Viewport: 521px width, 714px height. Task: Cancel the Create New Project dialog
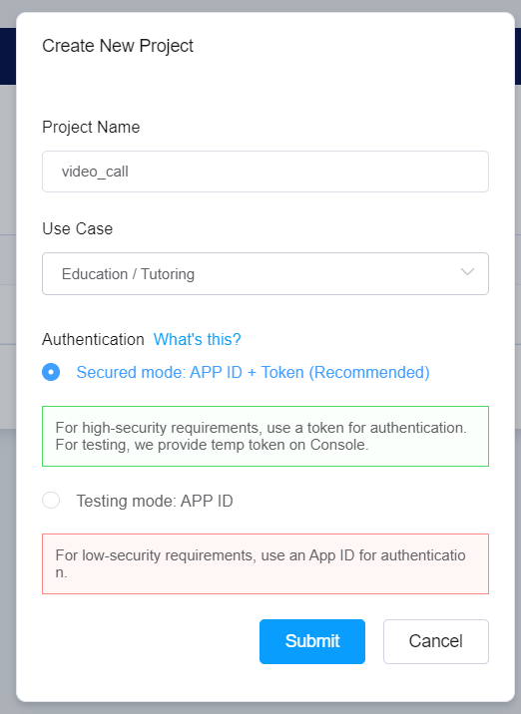(x=436, y=641)
